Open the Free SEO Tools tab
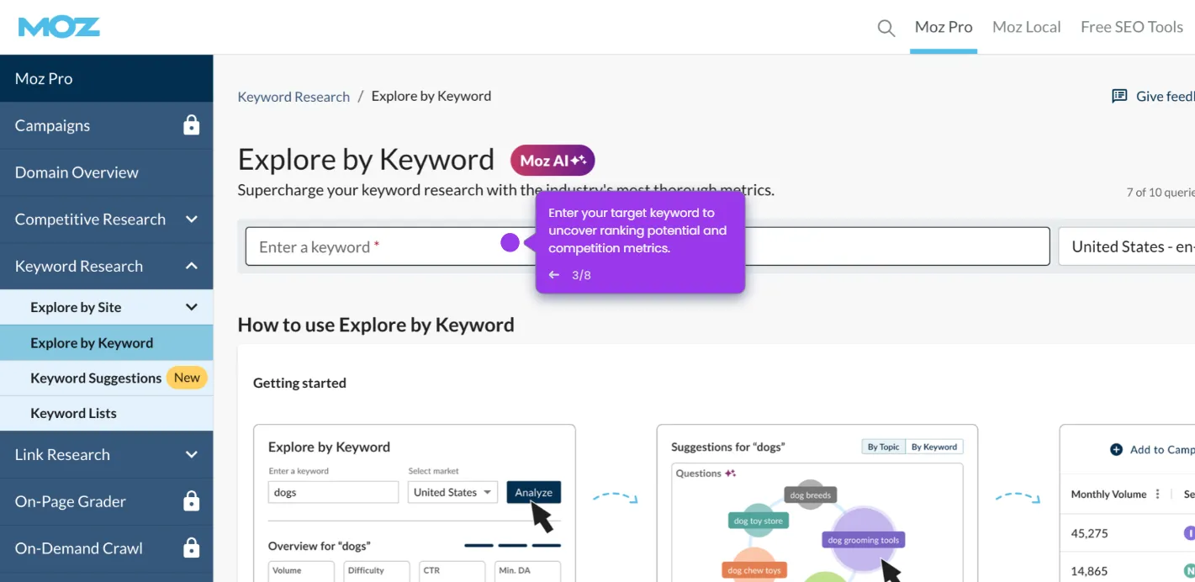Screen dimensions: 1195x582 (x=1132, y=27)
